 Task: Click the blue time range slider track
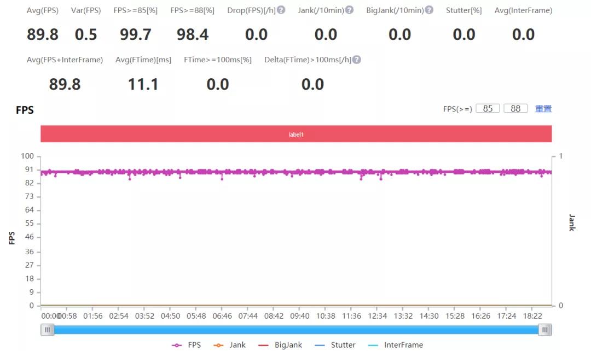click(296, 330)
